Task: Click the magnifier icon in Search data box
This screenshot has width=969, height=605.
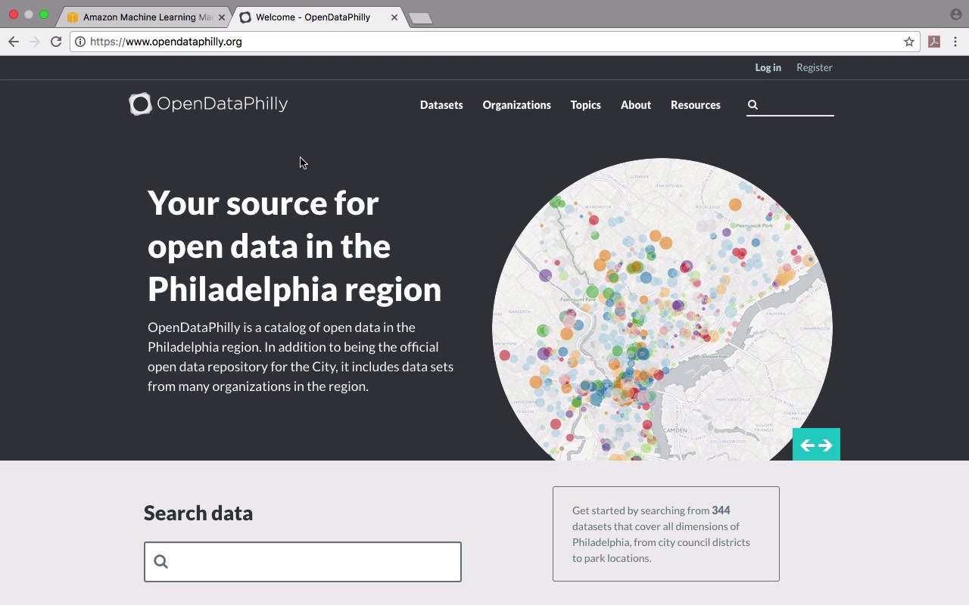Action: click(x=160, y=561)
